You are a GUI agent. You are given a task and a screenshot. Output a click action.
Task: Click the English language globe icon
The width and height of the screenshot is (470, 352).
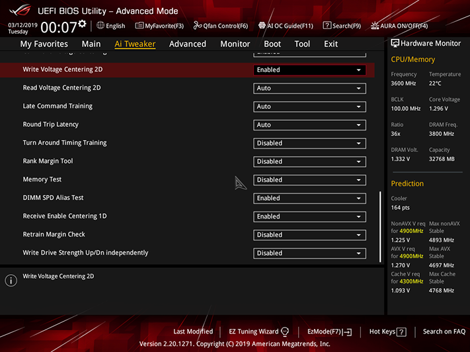coord(100,26)
